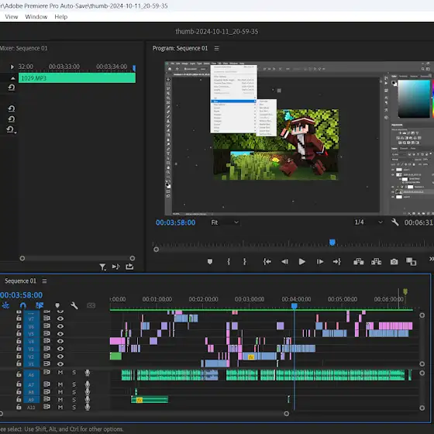434x434 pixels.
Task: Click the Filter keyframes funnel icon
Action: 102,267
